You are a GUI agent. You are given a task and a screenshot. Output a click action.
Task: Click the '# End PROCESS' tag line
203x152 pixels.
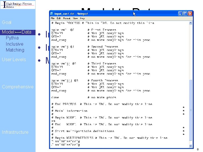(102, 104)
